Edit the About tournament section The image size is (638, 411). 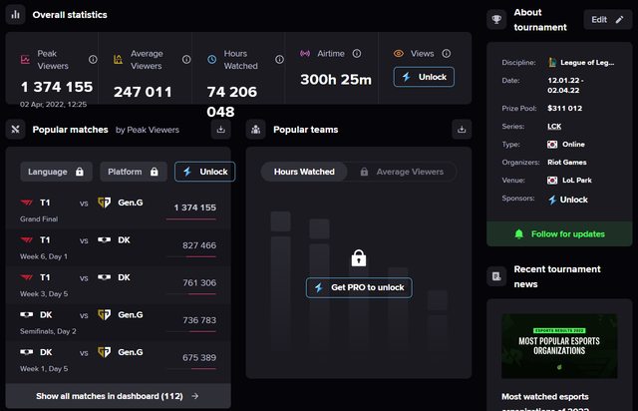pos(607,20)
